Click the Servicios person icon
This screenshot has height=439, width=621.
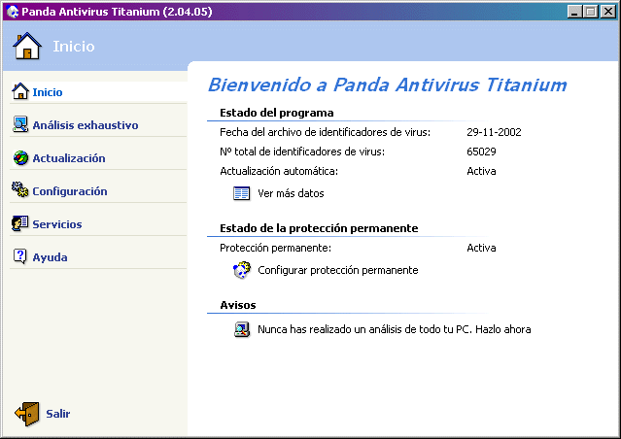19,223
